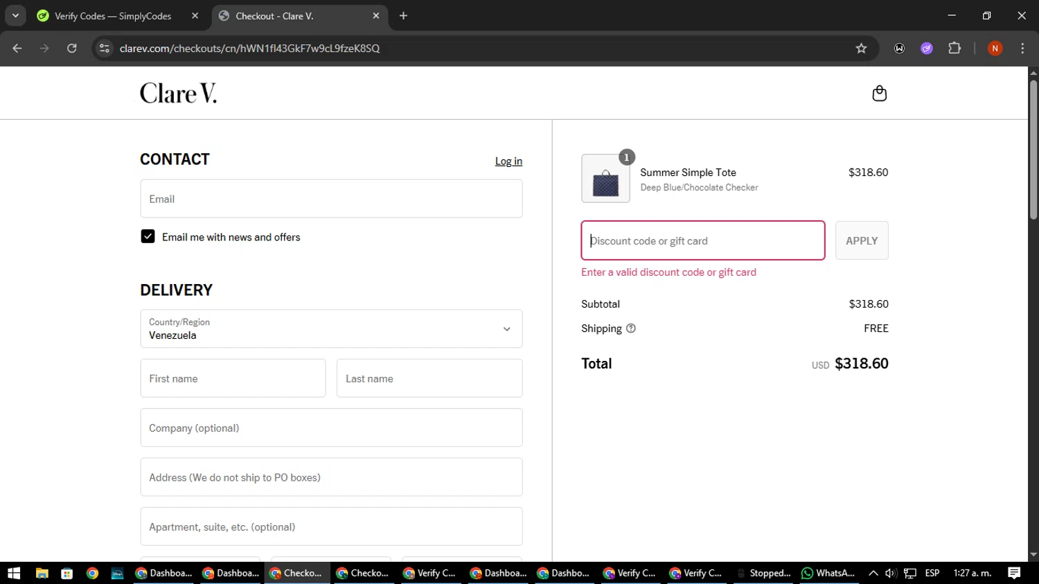Click the scrollbar down arrow
This screenshot has width=1039, height=584.
[1033, 555]
